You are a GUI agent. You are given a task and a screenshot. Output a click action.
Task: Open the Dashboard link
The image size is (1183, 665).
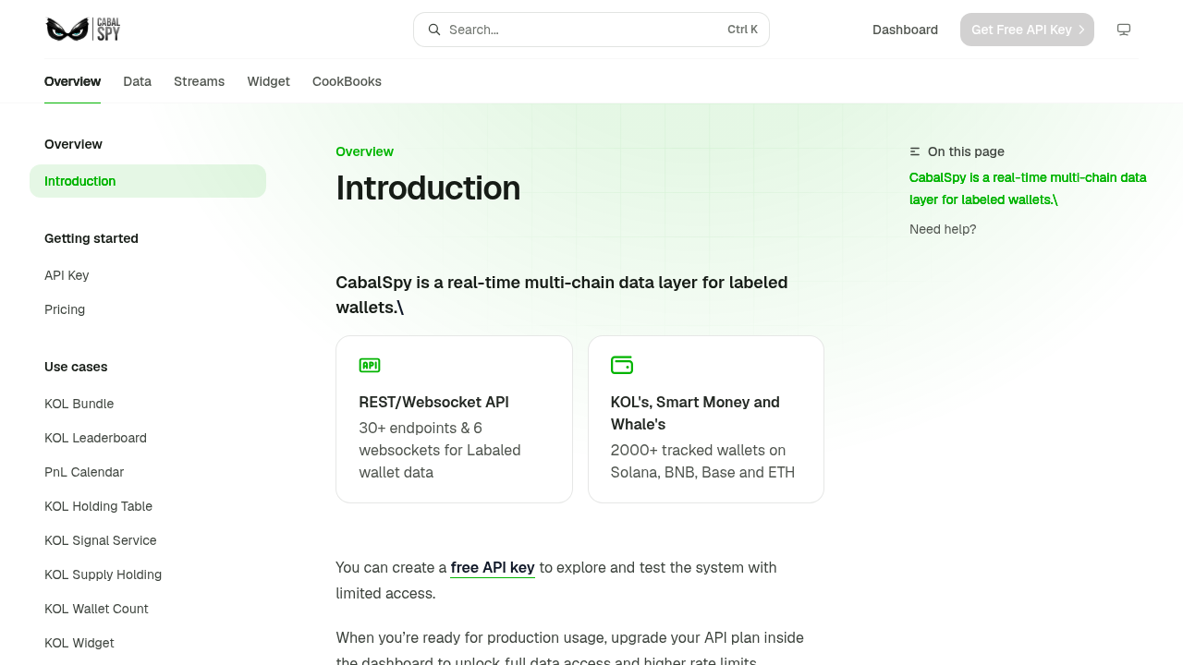point(905,30)
